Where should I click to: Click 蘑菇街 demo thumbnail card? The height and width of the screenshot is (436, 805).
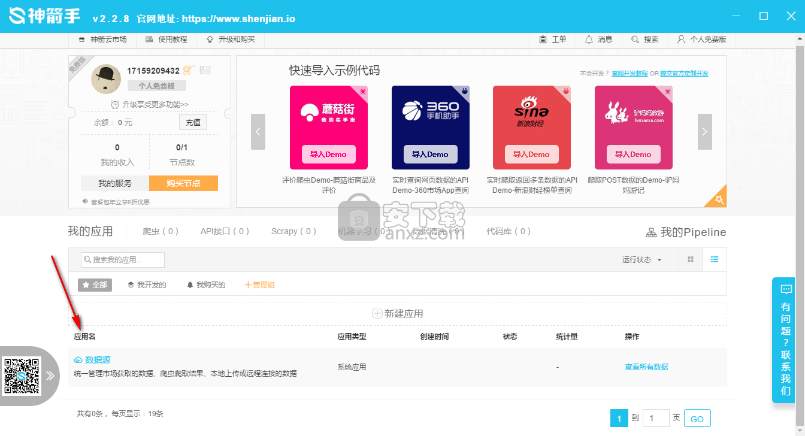[329, 128]
